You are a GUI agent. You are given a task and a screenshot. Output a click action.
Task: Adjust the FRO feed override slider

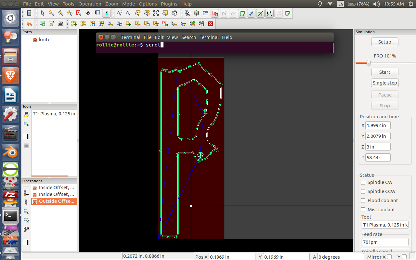(x=368, y=63)
